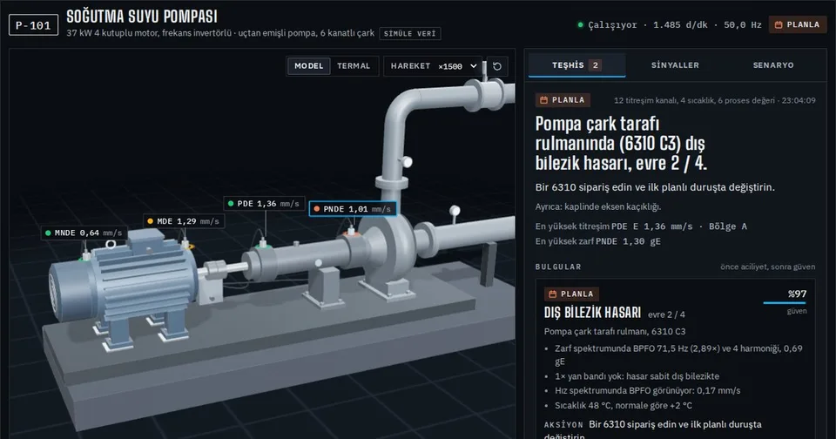Open the TEŞHİS tab

click(x=576, y=65)
